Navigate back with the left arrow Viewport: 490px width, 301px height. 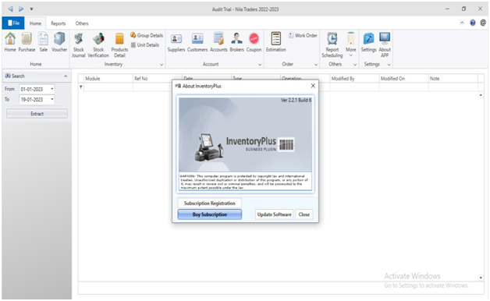click(x=10, y=9)
